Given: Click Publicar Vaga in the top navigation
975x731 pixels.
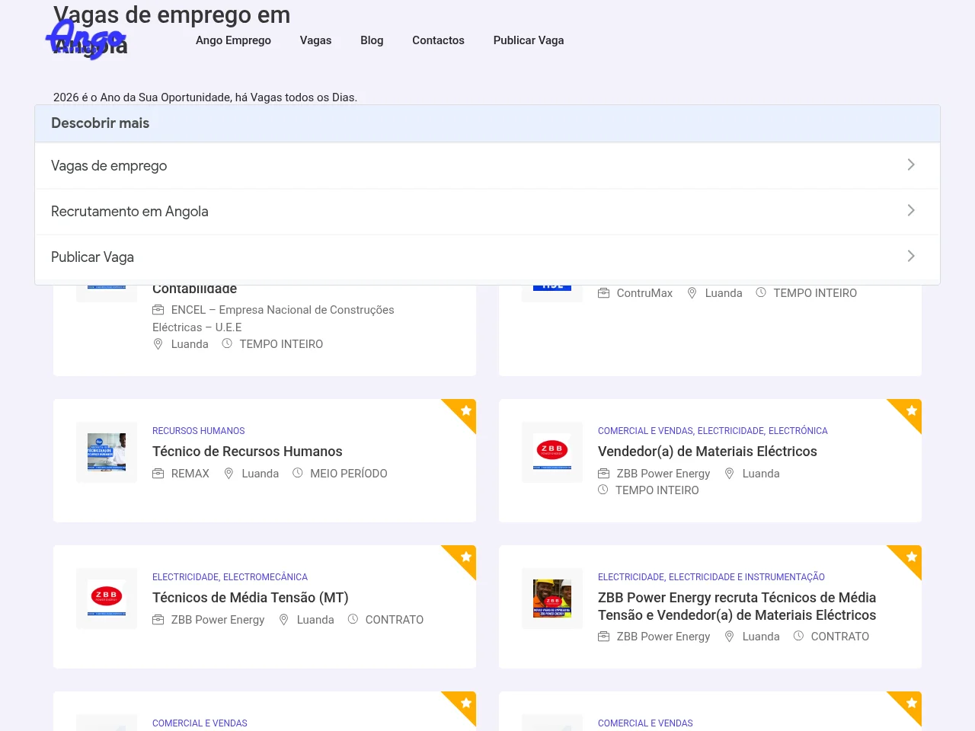Looking at the screenshot, I should [x=529, y=40].
